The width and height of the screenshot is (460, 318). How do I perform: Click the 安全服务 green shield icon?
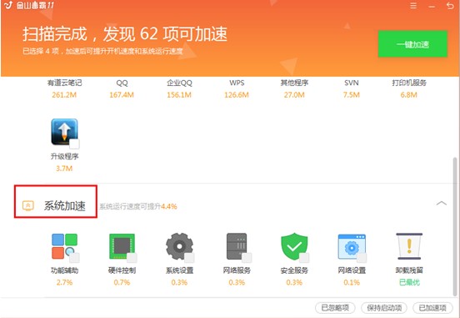294,246
